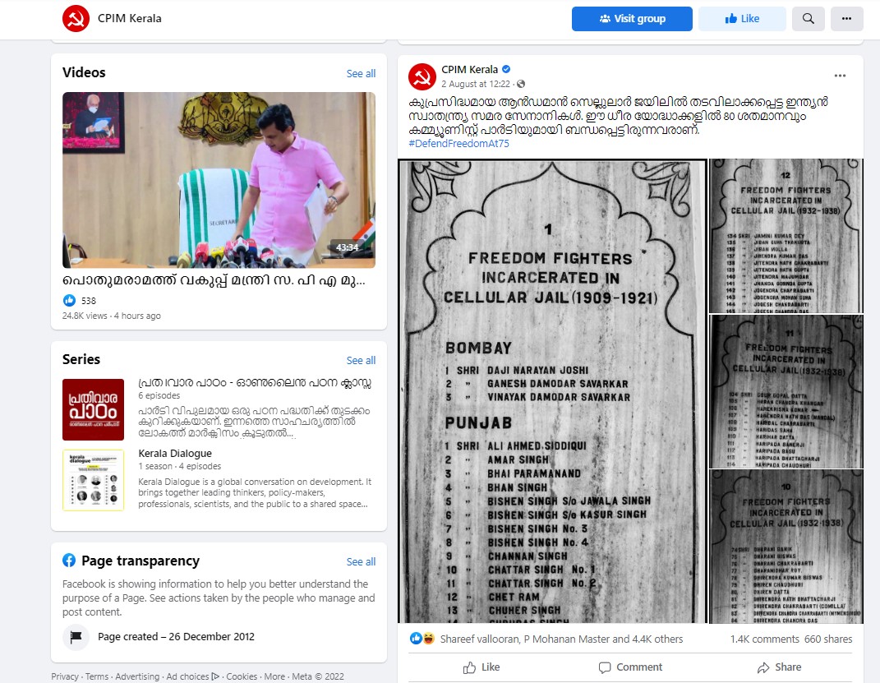Open the Privacy footer link

click(65, 676)
